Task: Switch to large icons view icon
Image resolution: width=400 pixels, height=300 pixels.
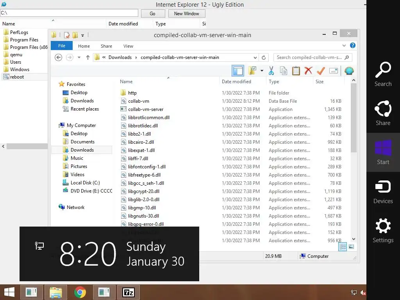Action: coord(351,246)
